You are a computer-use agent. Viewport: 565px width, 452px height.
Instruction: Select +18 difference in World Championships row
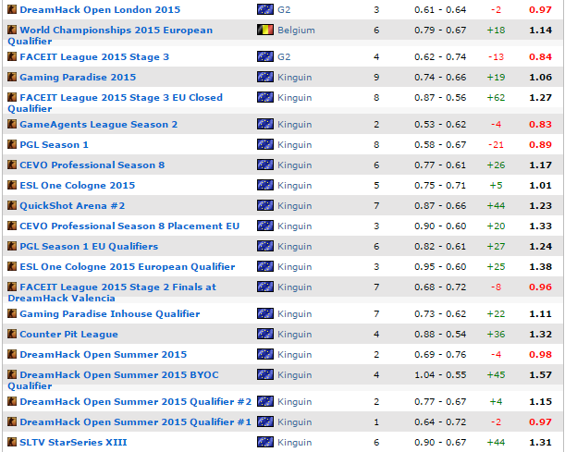pos(496,31)
